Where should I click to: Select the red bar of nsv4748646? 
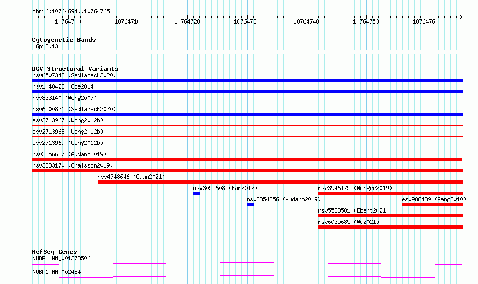(x=280, y=182)
